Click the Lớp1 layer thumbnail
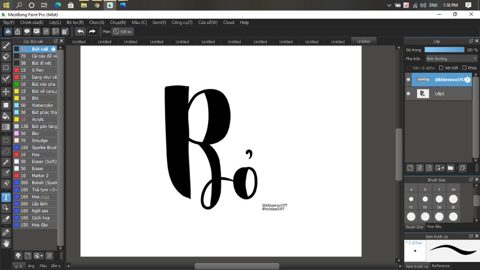Screen dimensions: 480x270 pyautogui.click(x=423, y=94)
